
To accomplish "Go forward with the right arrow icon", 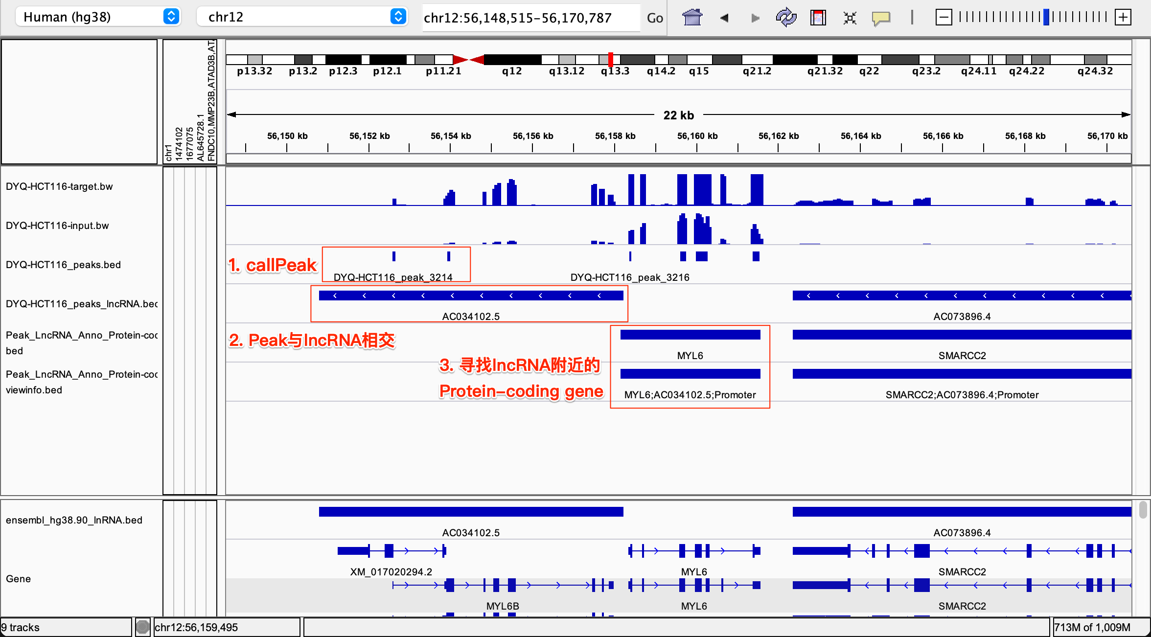I will [x=755, y=18].
